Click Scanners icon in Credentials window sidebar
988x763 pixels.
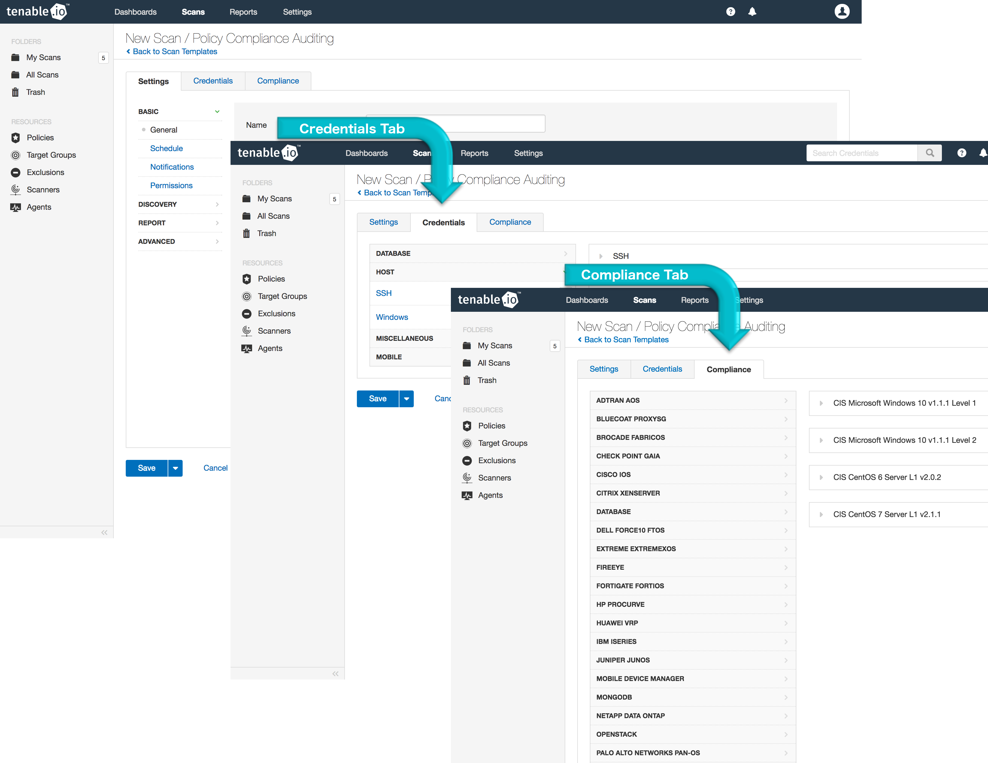247,331
